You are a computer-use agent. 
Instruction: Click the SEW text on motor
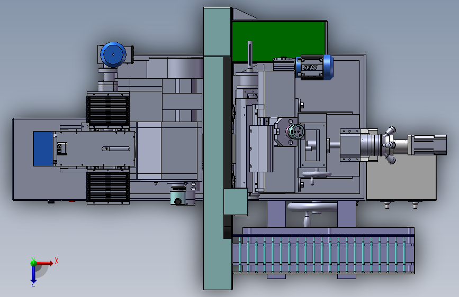pyautogui.click(x=310, y=68)
